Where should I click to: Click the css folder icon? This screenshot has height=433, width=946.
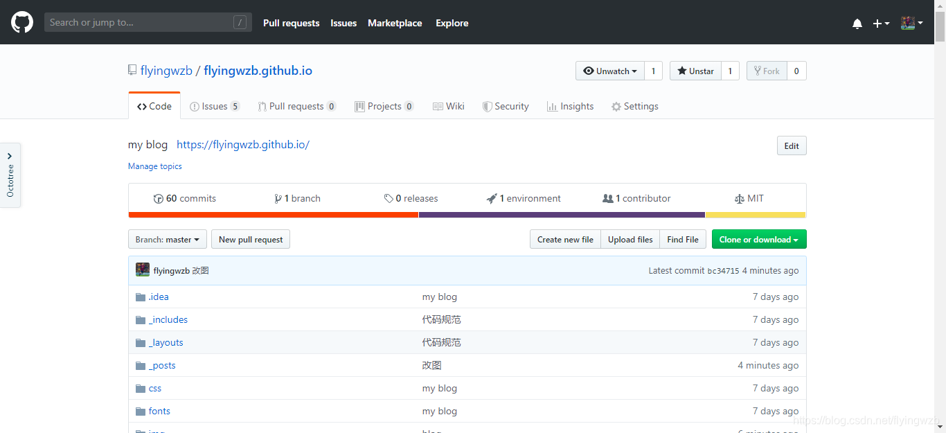point(141,388)
